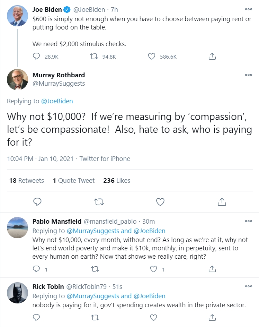Like Joe Biden's tweet
The height and width of the screenshot is (327, 259).
click(151, 57)
